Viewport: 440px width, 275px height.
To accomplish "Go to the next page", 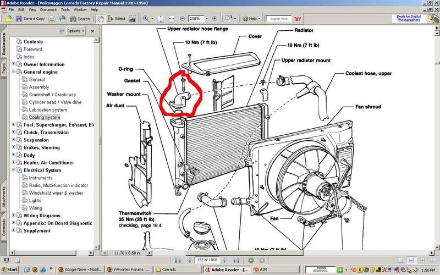I will [225, 260].
